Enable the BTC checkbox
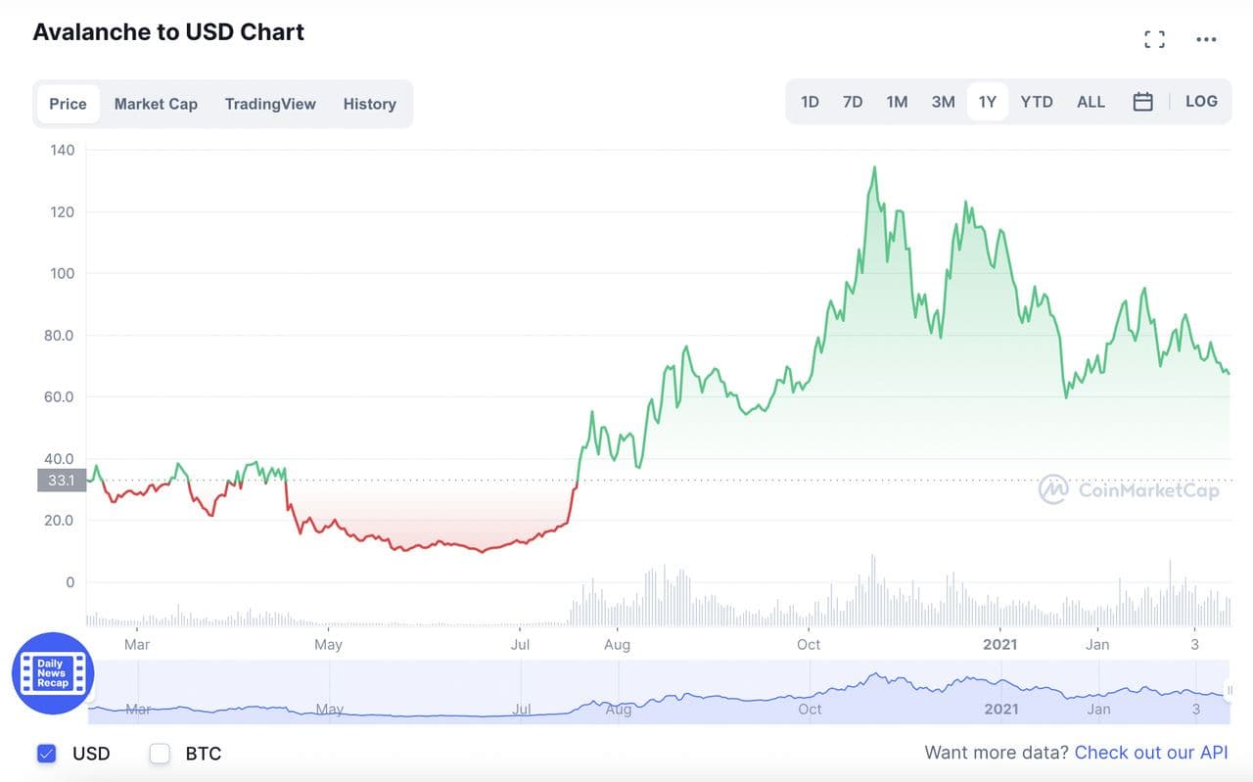The image size is (1253, 782). coord(160,754)
